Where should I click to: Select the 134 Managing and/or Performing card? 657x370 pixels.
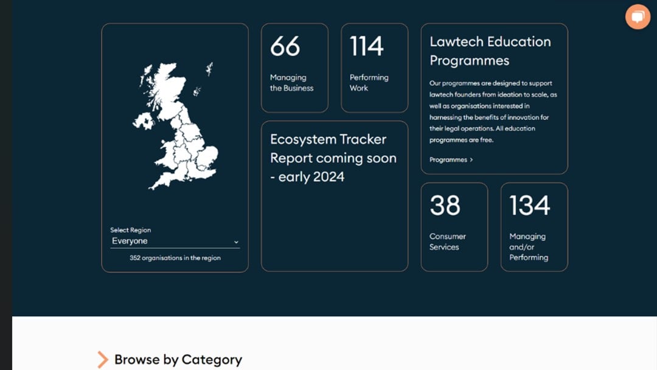534,227
